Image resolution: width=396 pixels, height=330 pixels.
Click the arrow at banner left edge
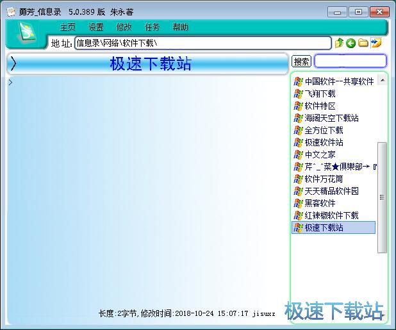pyautogui.click(x=13, y=63)
